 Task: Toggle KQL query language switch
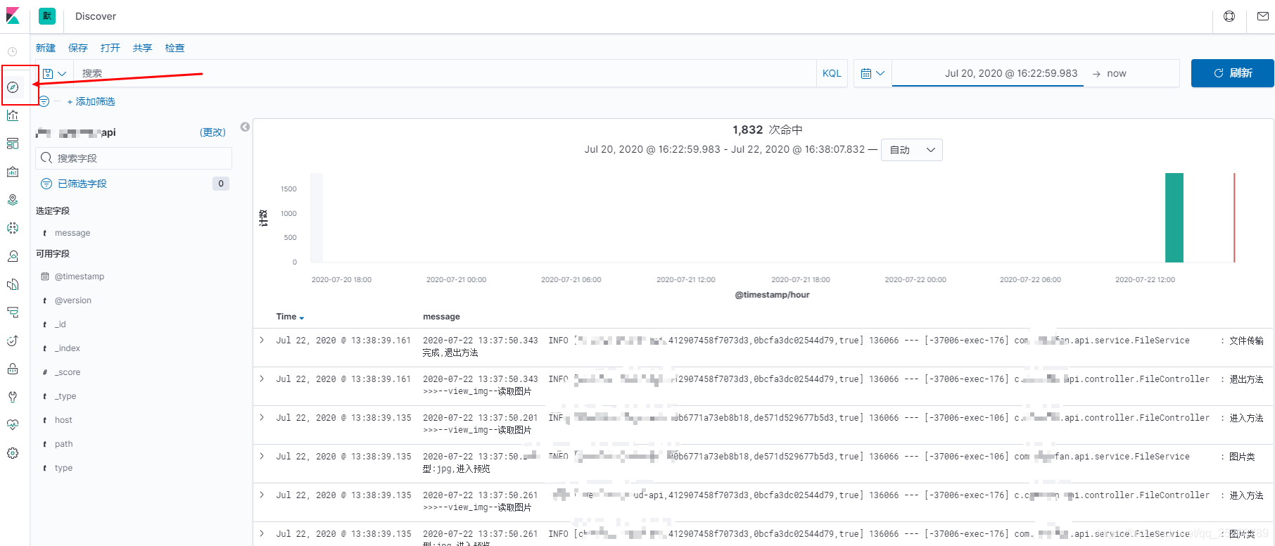tap(832, 73)
